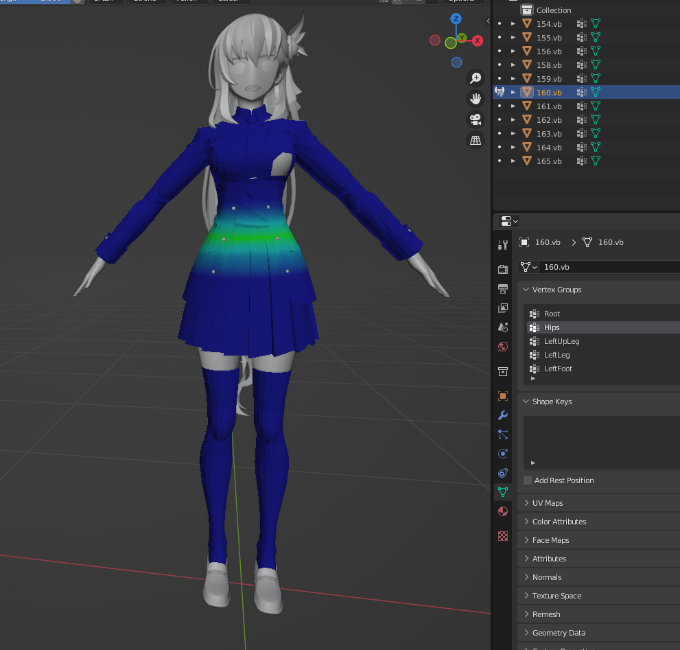Image resolution: width=680 pixels, height=650 pixels.
Task: Expand the 160.vb outliner entry
Action: (513, 93)
